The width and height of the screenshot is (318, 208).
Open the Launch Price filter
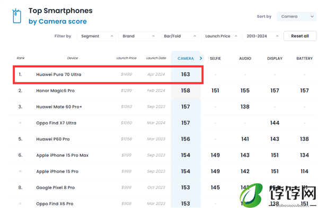(x=220, y=36)
